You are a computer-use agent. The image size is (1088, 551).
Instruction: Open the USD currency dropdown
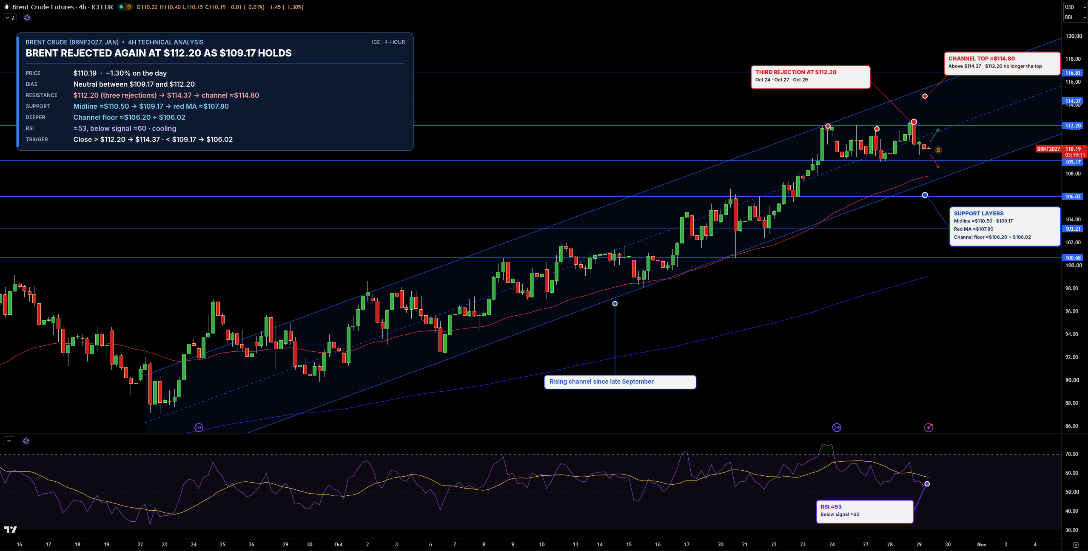click(1075, 7)
